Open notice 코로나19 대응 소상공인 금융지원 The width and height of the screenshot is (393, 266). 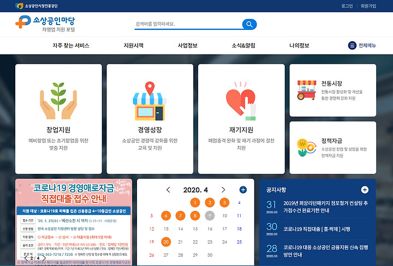click(325, 251)
